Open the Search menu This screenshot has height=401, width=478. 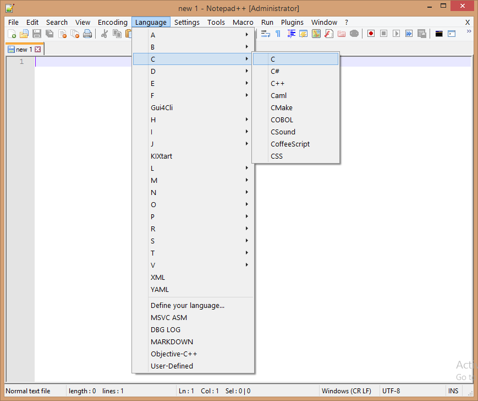tap(57, 22)
